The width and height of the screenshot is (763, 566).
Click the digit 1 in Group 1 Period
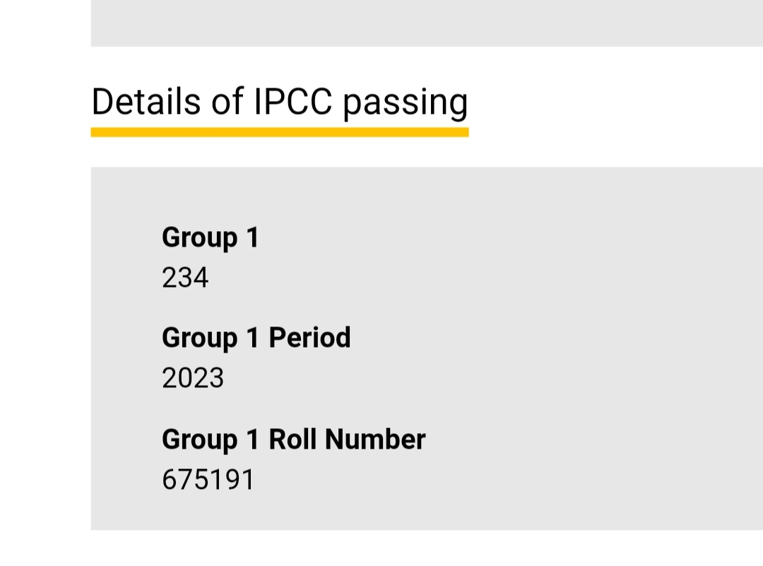point(253,338)
